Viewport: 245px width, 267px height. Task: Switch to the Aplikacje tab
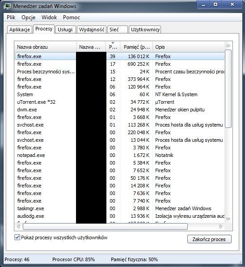click(20, 30)
